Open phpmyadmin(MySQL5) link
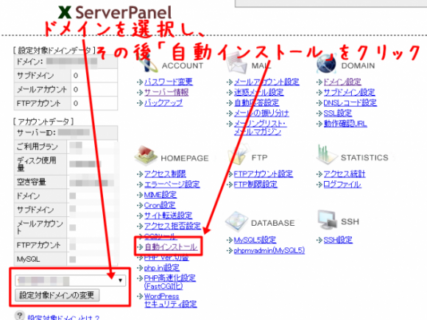427x320 pixels. point(269,250)
